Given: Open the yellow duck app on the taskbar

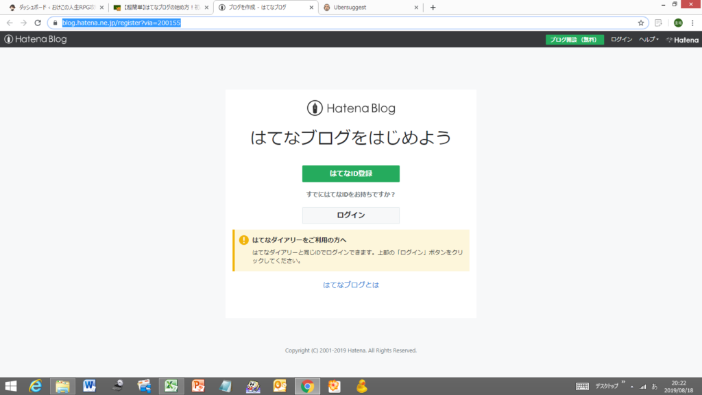Looking at the screenshot, I should (362, 386).
